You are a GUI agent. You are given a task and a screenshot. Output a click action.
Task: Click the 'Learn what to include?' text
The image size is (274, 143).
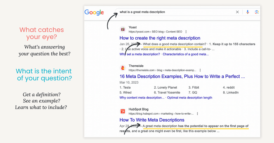[x=41, y=107]
